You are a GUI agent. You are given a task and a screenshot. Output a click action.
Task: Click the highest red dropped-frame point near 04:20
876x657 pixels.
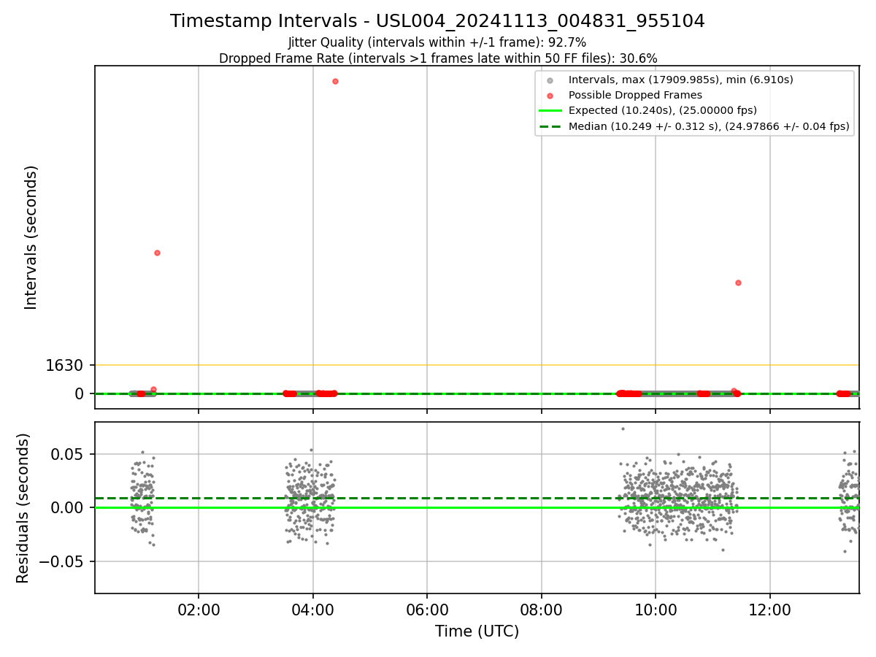335,81
